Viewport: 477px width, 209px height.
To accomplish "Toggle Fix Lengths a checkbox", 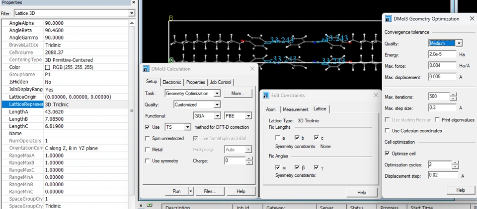I will coord(278,138).
